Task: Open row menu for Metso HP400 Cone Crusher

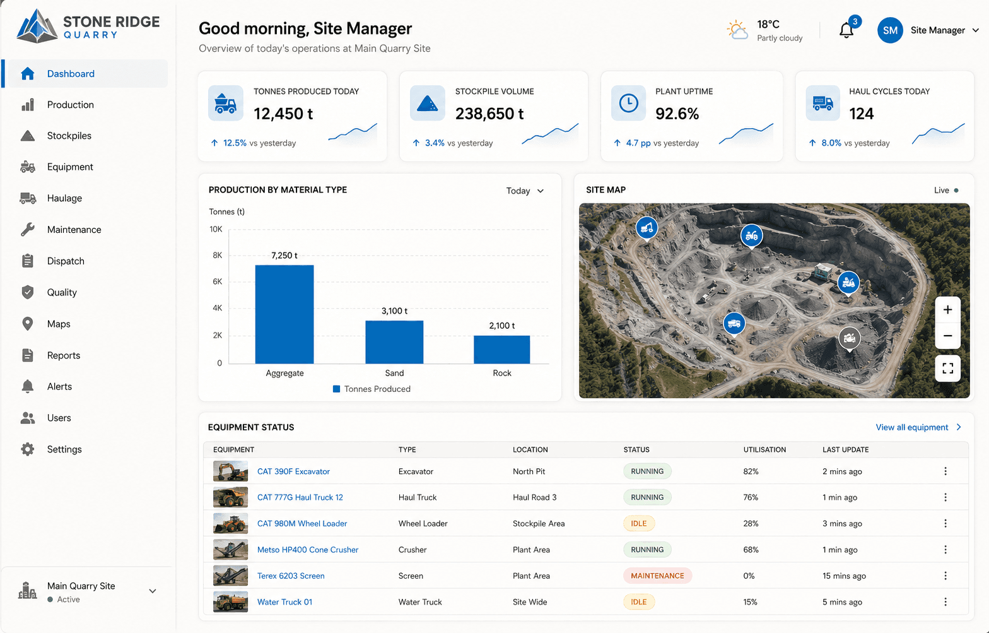Action: pos(945,550)
